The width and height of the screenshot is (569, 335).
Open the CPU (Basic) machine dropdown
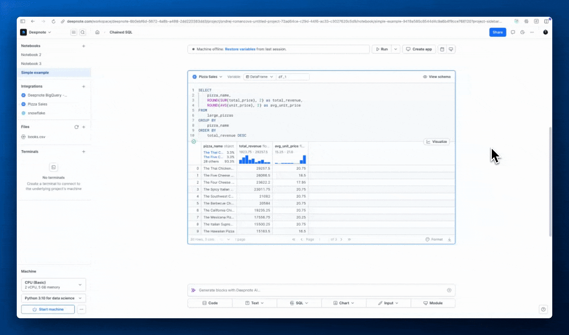pyautogui.click(x=53, y=285)
